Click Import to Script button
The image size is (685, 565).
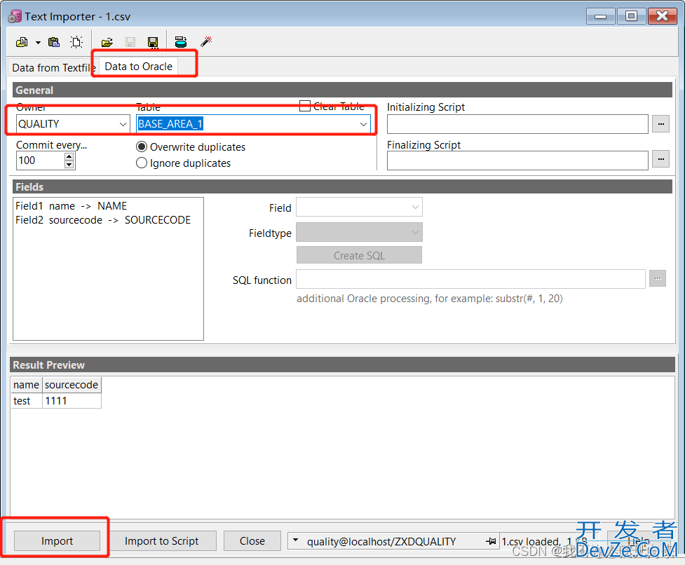[x=162, y=541]
